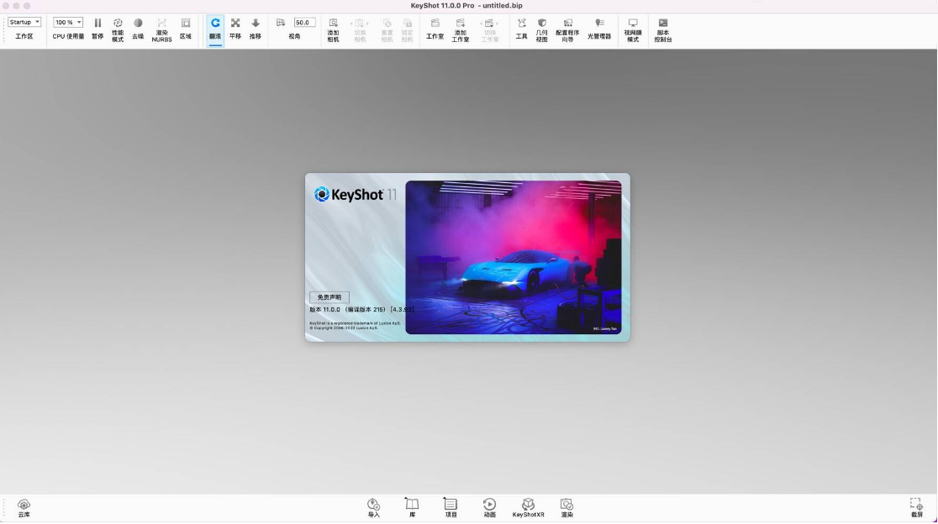
Task: Open the cloud library (云库)
Action: tap(24, 508)
